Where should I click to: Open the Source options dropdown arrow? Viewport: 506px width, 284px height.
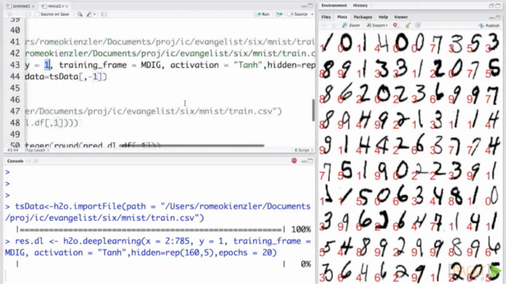tap(312, 14)
